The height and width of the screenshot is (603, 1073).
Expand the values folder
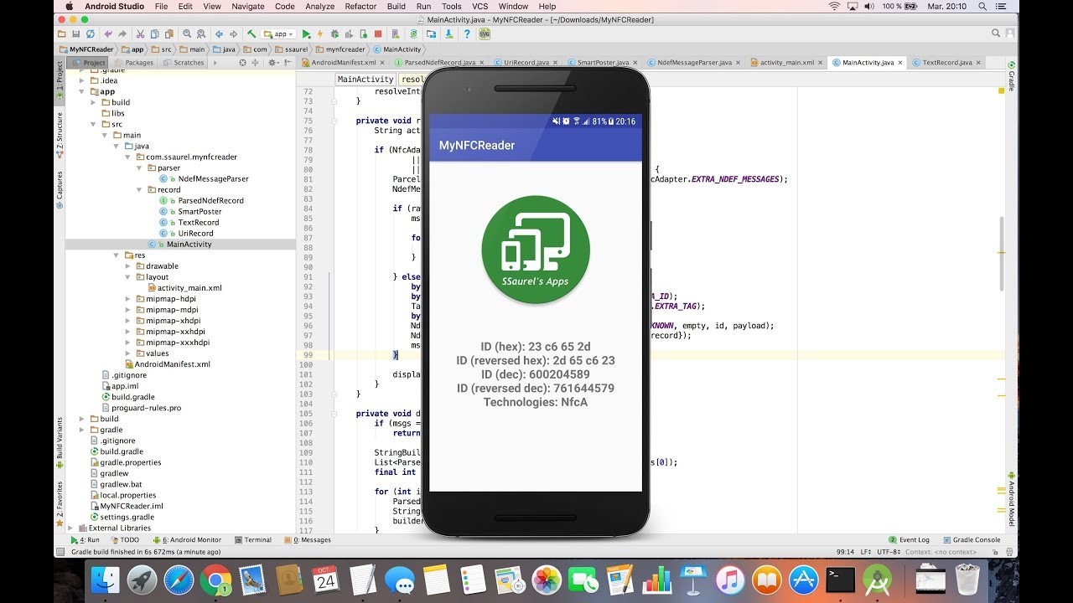[x=128, y=353]
